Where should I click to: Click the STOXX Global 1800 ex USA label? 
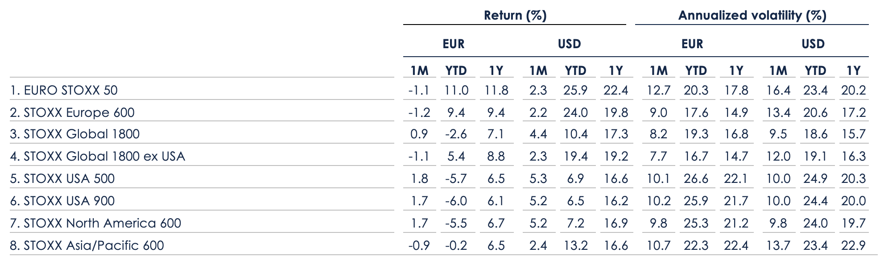pyautogui.click(x=97, y=157)
